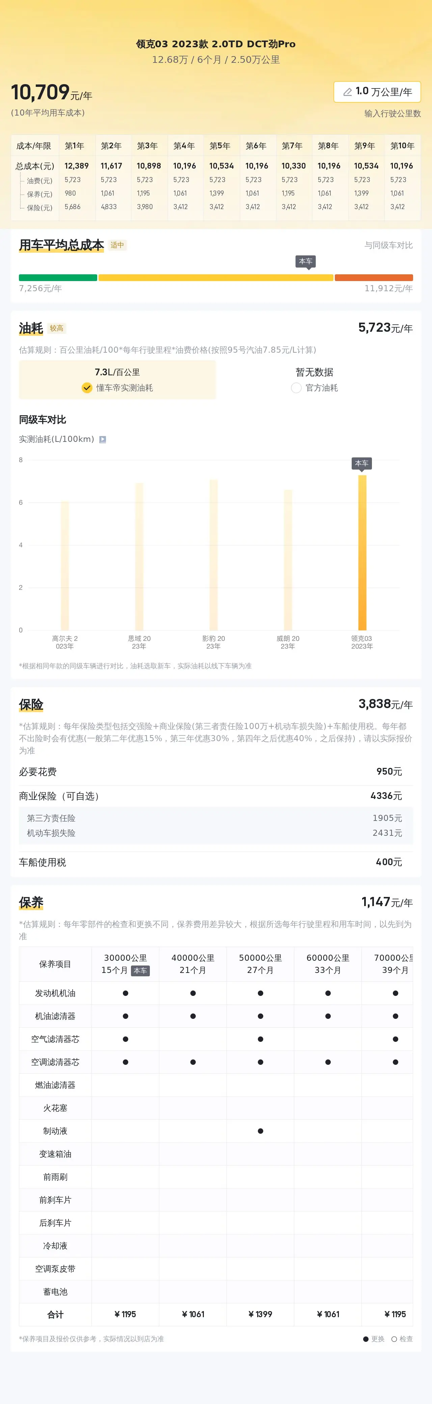Click the 12,389 total cost for year 1
Screen dimensions: 432x1404
pyautogui.click(x=76, y=166)
